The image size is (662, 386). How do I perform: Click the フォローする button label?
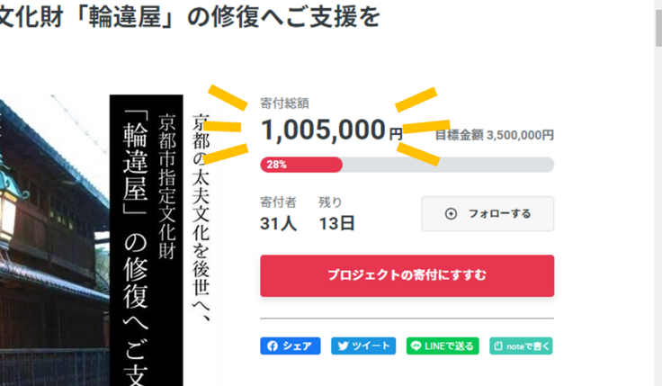click(x=499, y=214)
